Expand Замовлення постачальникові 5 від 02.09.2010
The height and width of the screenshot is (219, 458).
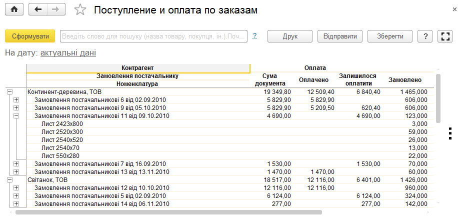click(16, 195)
